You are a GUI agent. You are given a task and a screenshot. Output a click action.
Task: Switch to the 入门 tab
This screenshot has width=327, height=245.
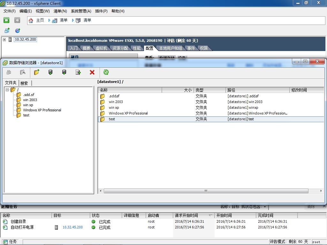click(x=74, y=48)
